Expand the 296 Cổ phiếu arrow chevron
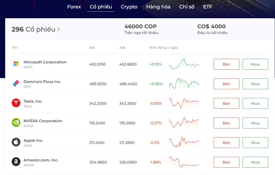 tap(59, 30)
